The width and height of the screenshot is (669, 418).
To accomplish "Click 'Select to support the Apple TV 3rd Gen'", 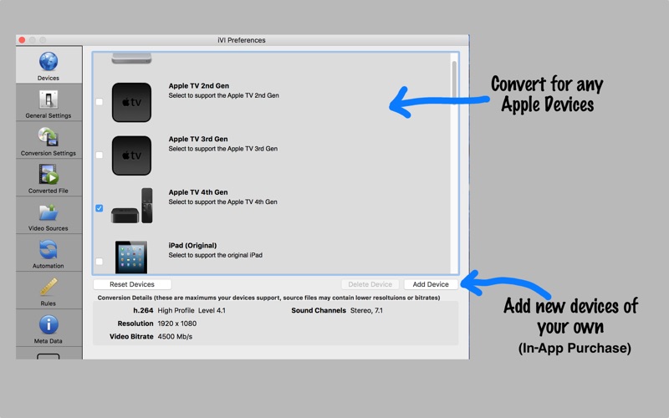I will pyautogui.click(x=222, y=149).
